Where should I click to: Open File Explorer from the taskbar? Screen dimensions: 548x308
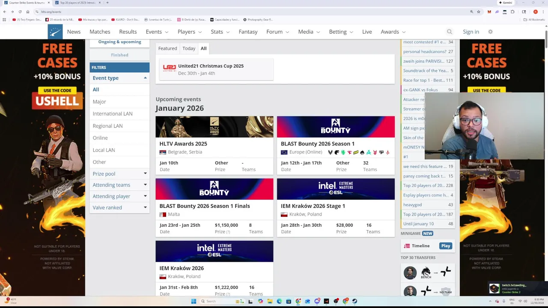pyautogui.click(x=270, y=301)
